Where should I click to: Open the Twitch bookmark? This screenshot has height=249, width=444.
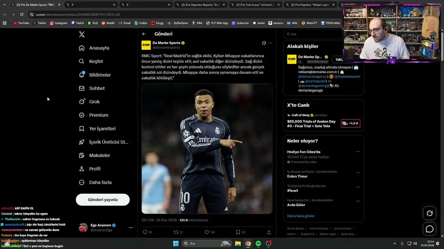[77, 23]
